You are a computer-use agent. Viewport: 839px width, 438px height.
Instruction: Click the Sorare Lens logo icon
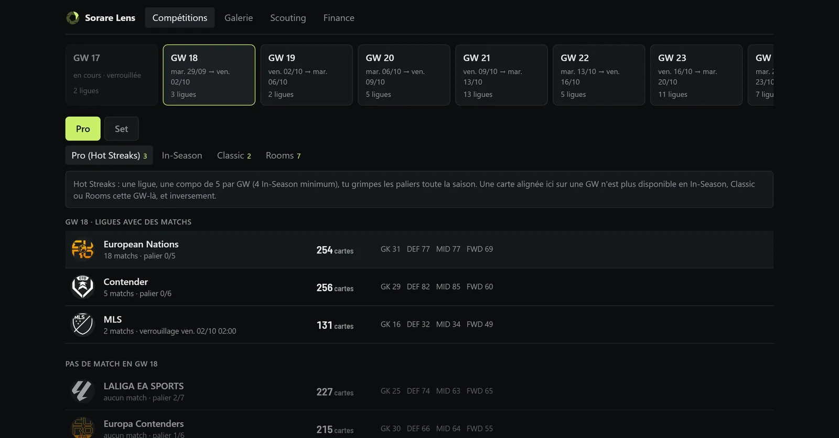(72, 18)
